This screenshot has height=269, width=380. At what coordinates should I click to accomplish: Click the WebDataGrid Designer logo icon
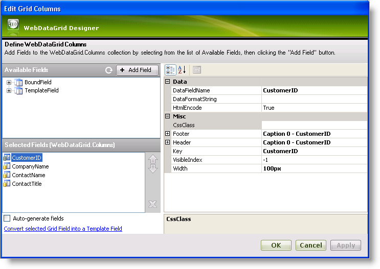(x=13, y=25)
